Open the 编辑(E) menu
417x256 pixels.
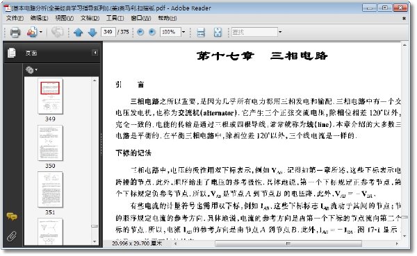click(x=40, y=18)
